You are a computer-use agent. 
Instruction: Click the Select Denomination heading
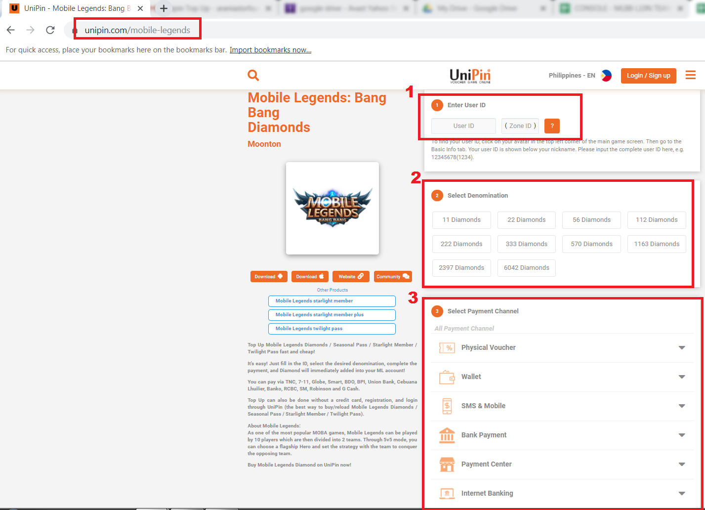pyautogui.click(x=478, y=196)
